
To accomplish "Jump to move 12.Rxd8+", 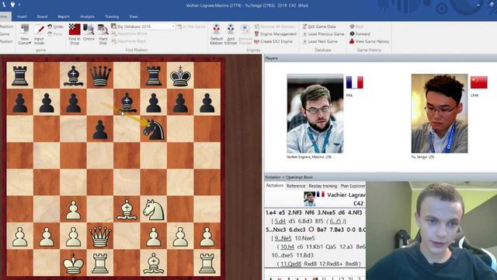I will coord(331,264).
